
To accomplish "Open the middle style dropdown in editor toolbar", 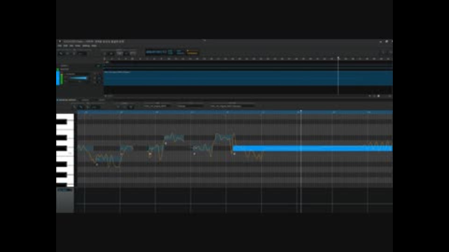I will (x=189, y=106).
